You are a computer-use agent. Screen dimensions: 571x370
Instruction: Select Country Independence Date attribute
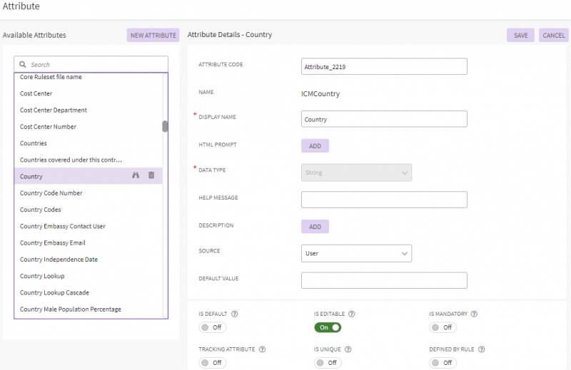pos(88,259)
